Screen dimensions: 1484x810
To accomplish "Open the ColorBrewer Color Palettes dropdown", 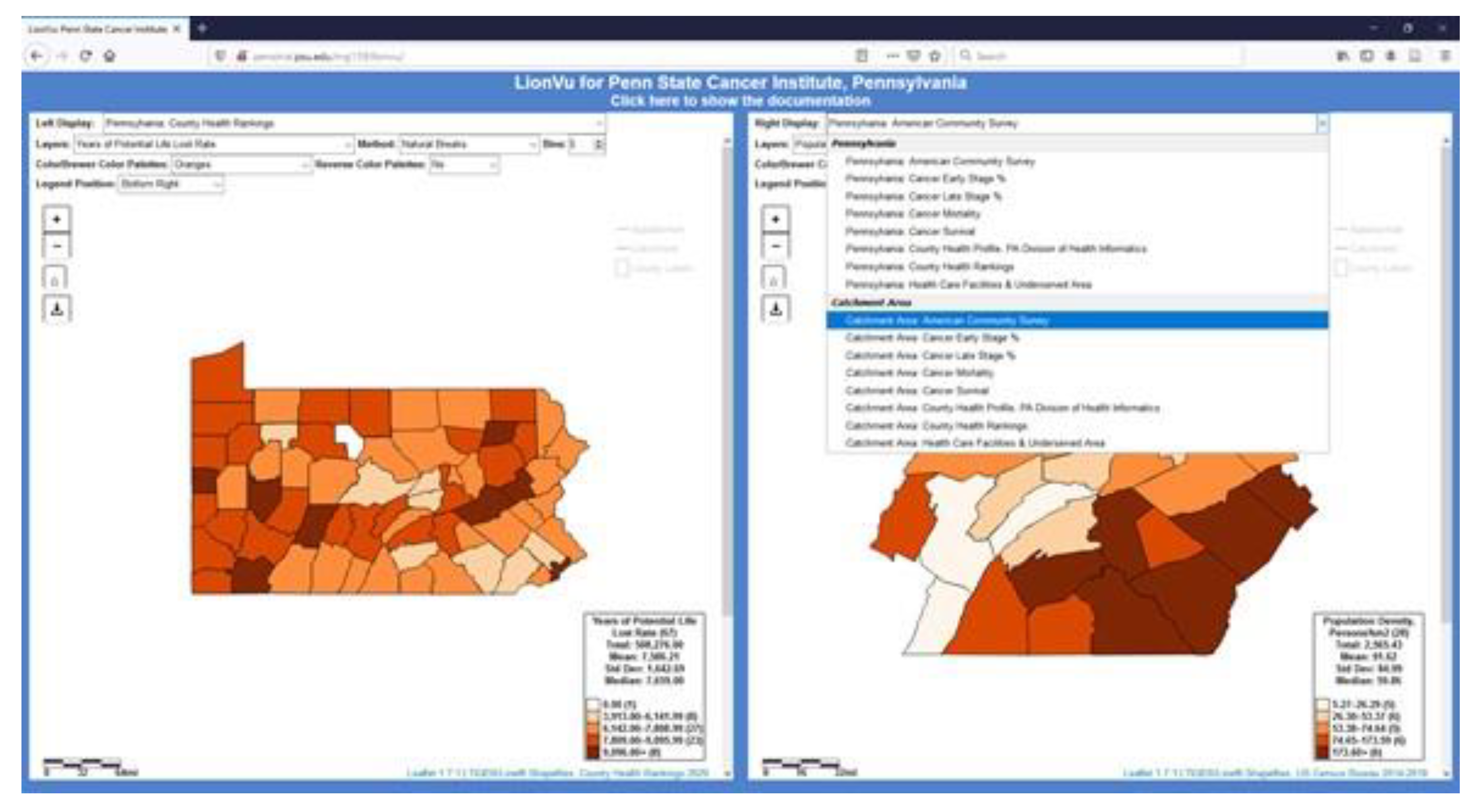I will coord(242,165).
